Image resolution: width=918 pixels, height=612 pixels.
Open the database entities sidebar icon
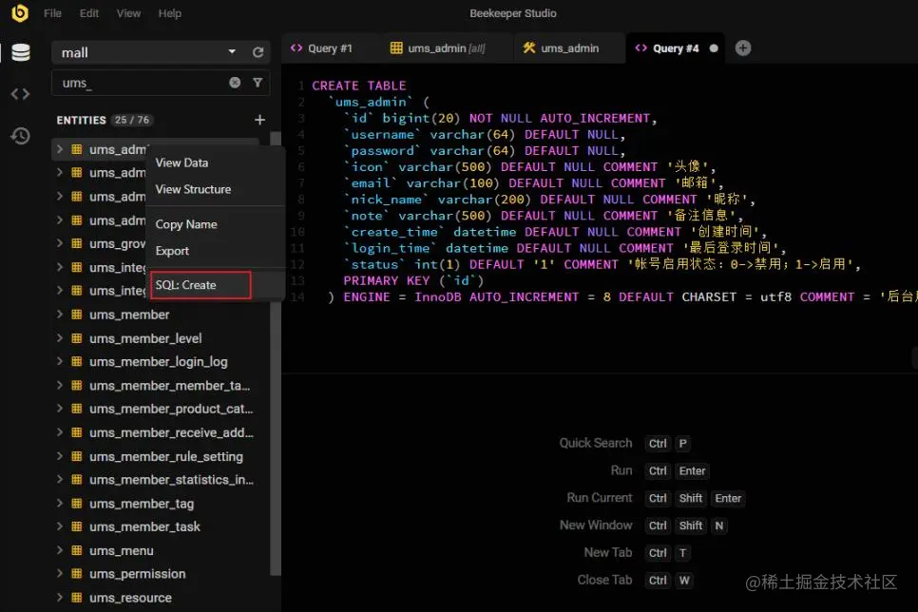point(21,52)
